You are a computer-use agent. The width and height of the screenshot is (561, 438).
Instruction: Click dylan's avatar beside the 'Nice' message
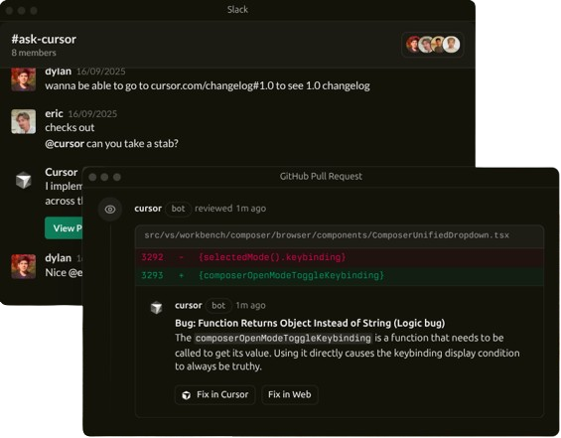[x=23, y=266]
